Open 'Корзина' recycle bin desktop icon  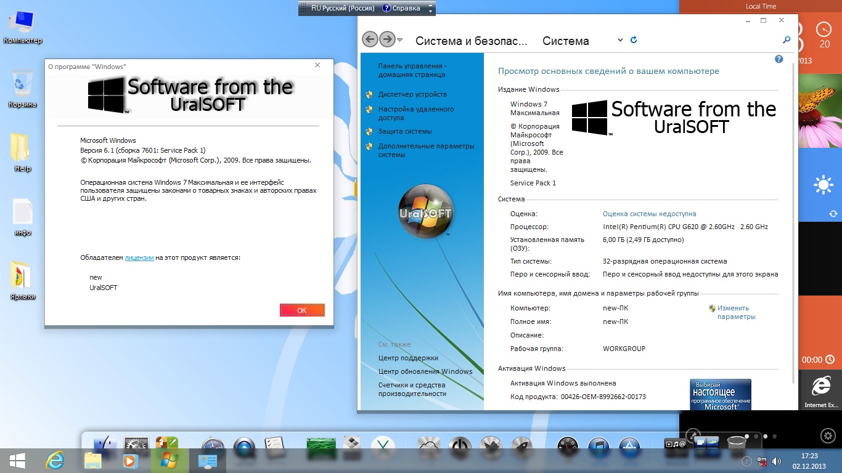click(x=23, y=88)
